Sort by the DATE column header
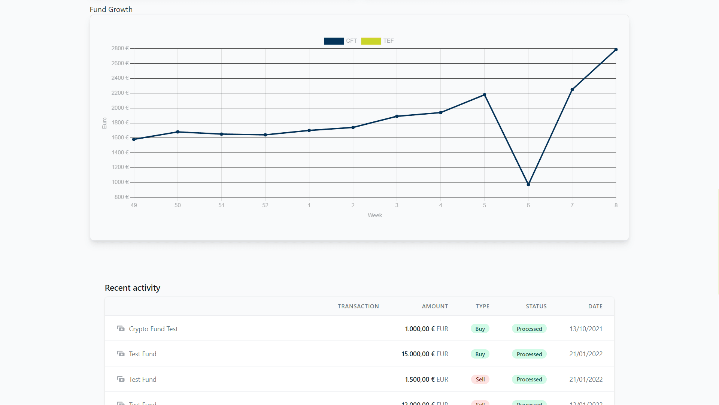Screen dimensions: 719x405 595,306
